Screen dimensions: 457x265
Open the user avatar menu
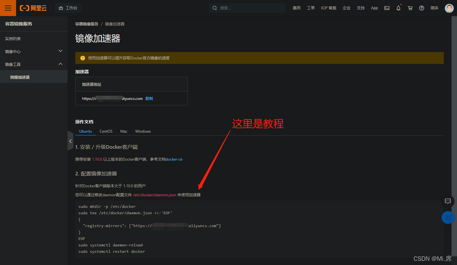pyautogui.click(x=449, y=8)
